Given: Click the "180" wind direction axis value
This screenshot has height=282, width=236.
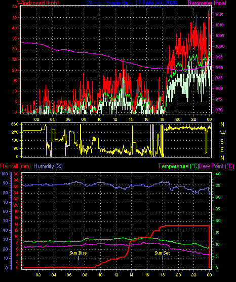Looking at the screenshot, I should (15, 140).
